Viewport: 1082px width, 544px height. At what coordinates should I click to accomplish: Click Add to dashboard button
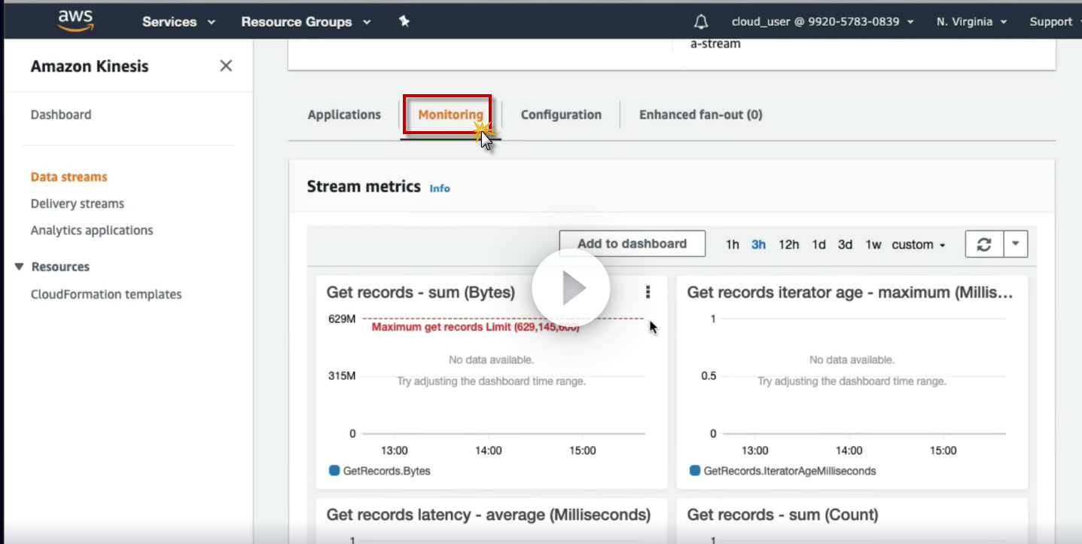tap(632, 243)
